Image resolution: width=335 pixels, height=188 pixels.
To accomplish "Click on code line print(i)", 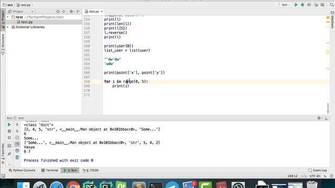I will click(121, 86).
